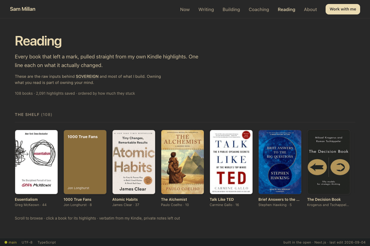This screenshot has height=246, width=370.
Task: Open the Building nav link
Action: pyautogui.click(x=231, y=10)
